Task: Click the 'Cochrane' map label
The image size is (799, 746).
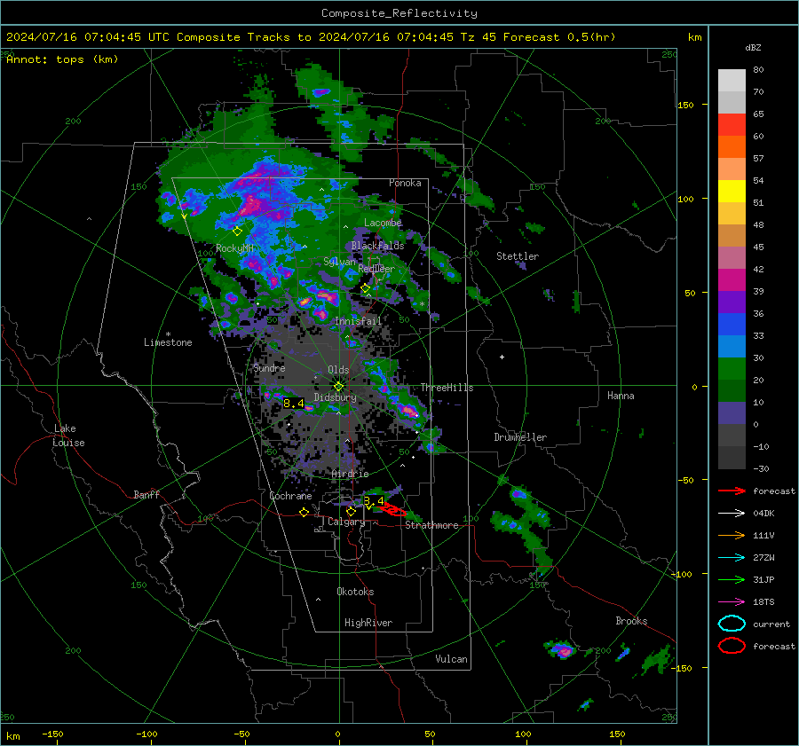Action: (x=290, y=496)
